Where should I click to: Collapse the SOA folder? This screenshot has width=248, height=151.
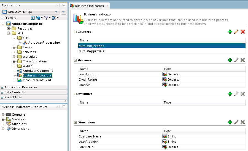tap(8, 33)
